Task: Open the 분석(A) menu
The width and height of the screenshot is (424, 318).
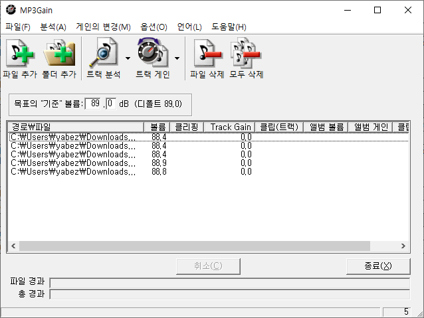Action: 53,27
